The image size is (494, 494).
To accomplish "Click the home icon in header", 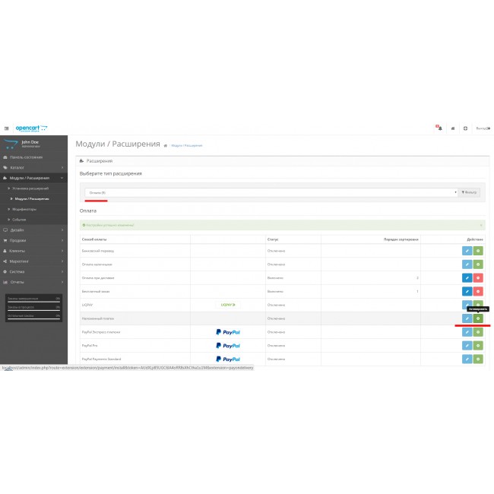I will click(x=453, y=128).
